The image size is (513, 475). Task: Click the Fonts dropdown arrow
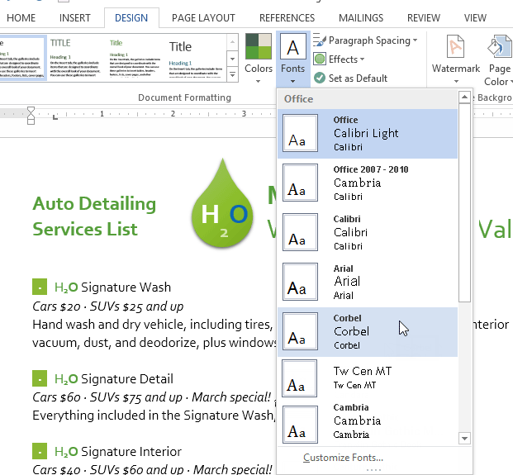tap(292, 81)
